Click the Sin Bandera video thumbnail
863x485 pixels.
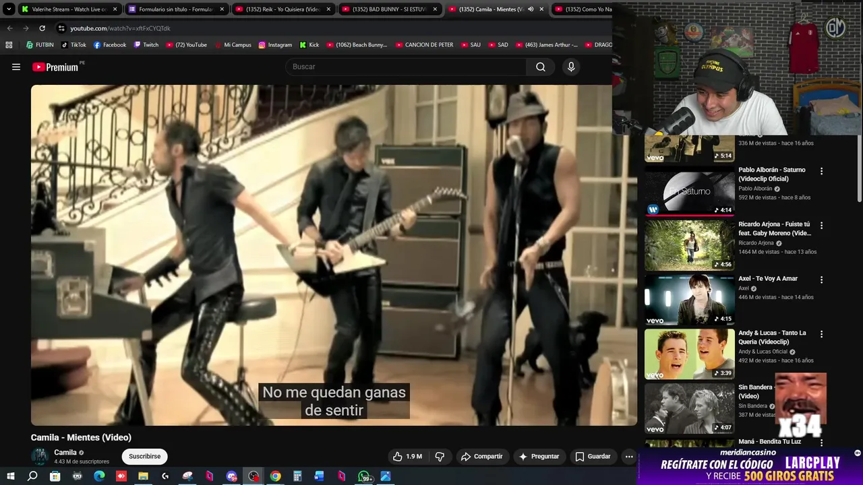point(689,409)
